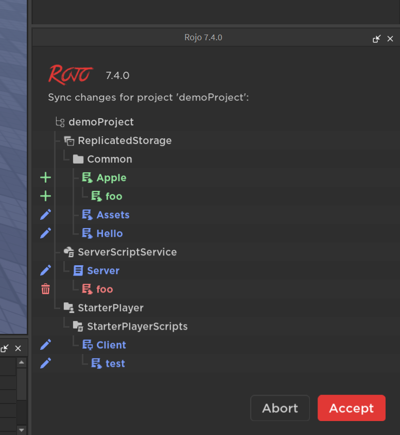Click the edit pencil beside Server

(45, 270)
